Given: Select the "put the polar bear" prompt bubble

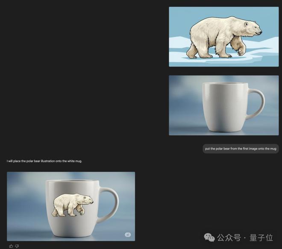Looking at the screenshot, I should [241, 149].
